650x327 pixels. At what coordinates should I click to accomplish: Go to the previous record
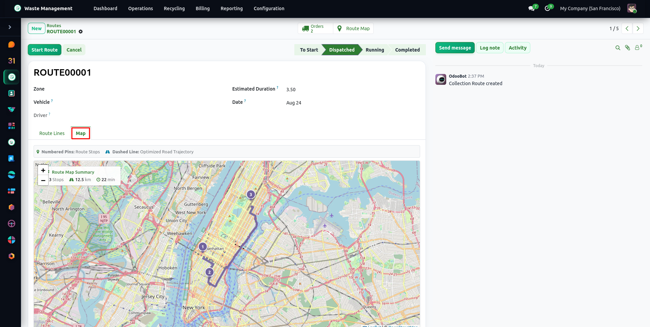coord(627,28)
